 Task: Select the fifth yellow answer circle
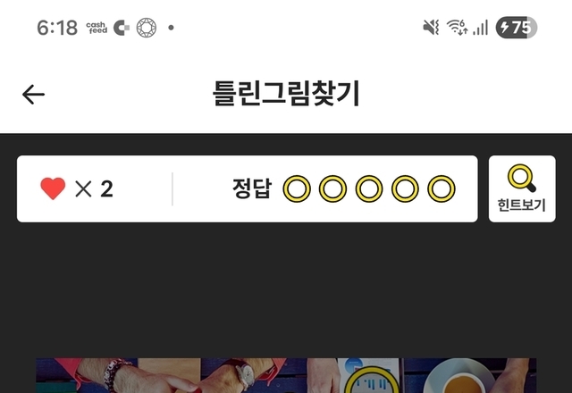[x=442, y=188]
